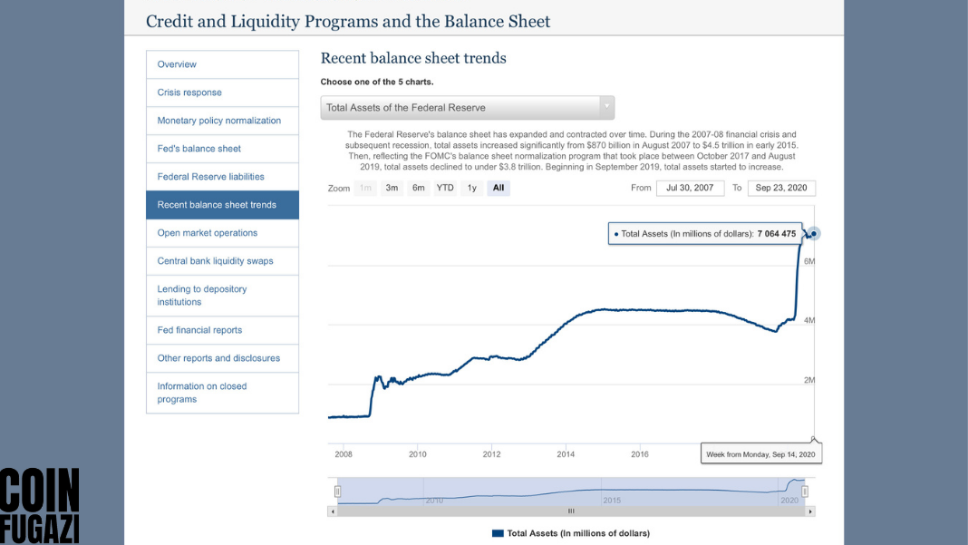Click the highlighted data point on the chart
This screenshot has width=968, height=545.
tap(814, 234)
